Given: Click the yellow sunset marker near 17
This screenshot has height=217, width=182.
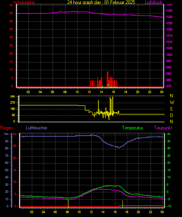Looking at the screenshot, I should [123, 204].
